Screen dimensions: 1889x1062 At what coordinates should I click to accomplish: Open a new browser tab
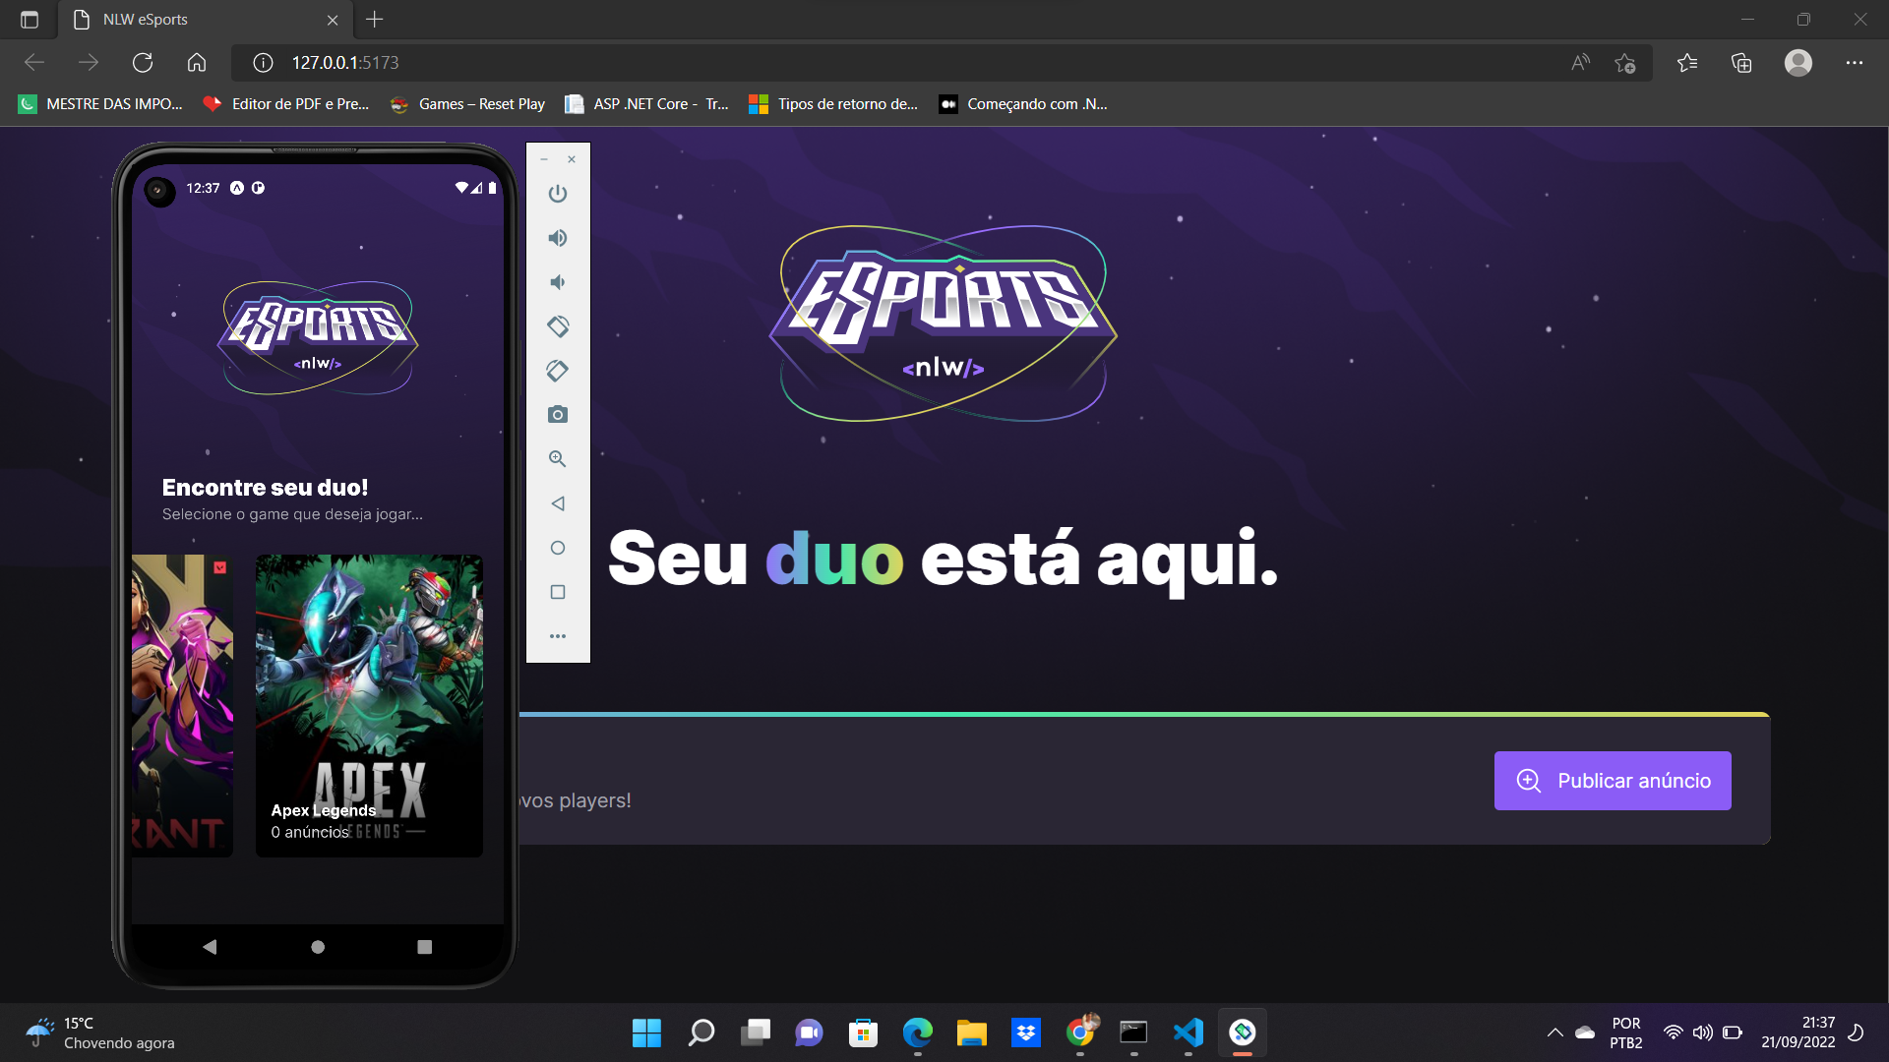374,19
